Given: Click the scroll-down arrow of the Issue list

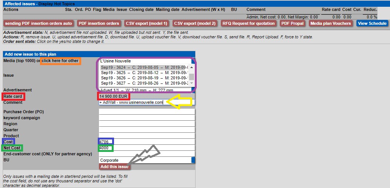Looking at the screenshot, I should [191, 83].
